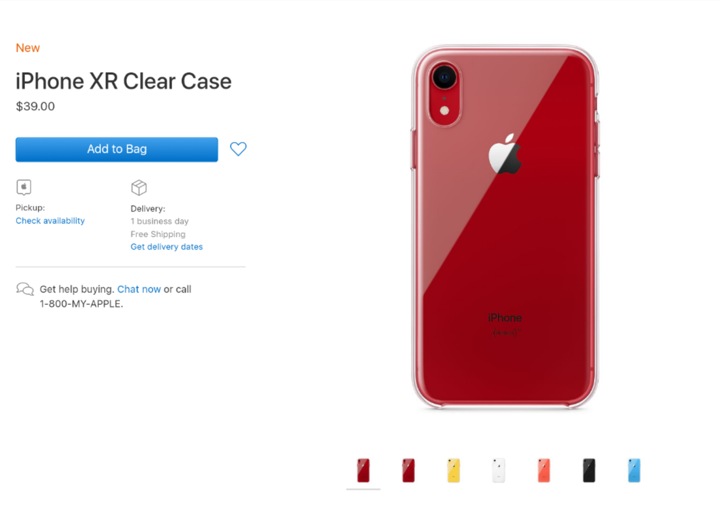Viewport: 721px width, 521px height.
Task: Click the chat bubbles help icon
Action: coord(25,289)
